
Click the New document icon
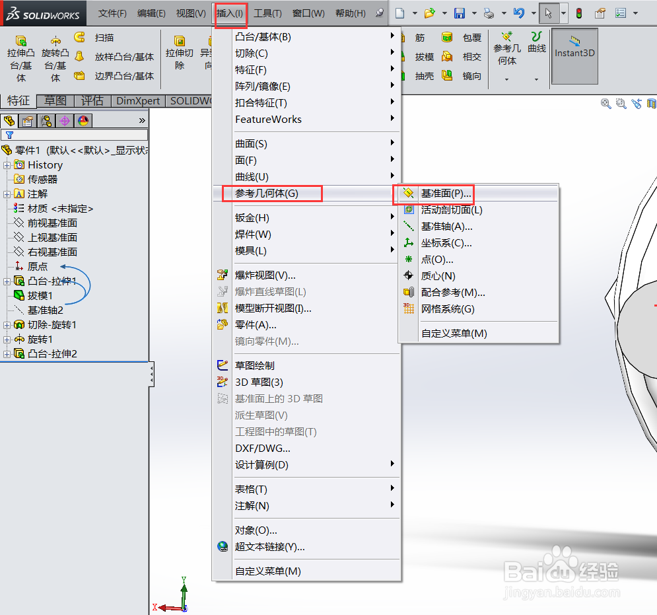tap(399, 13)
